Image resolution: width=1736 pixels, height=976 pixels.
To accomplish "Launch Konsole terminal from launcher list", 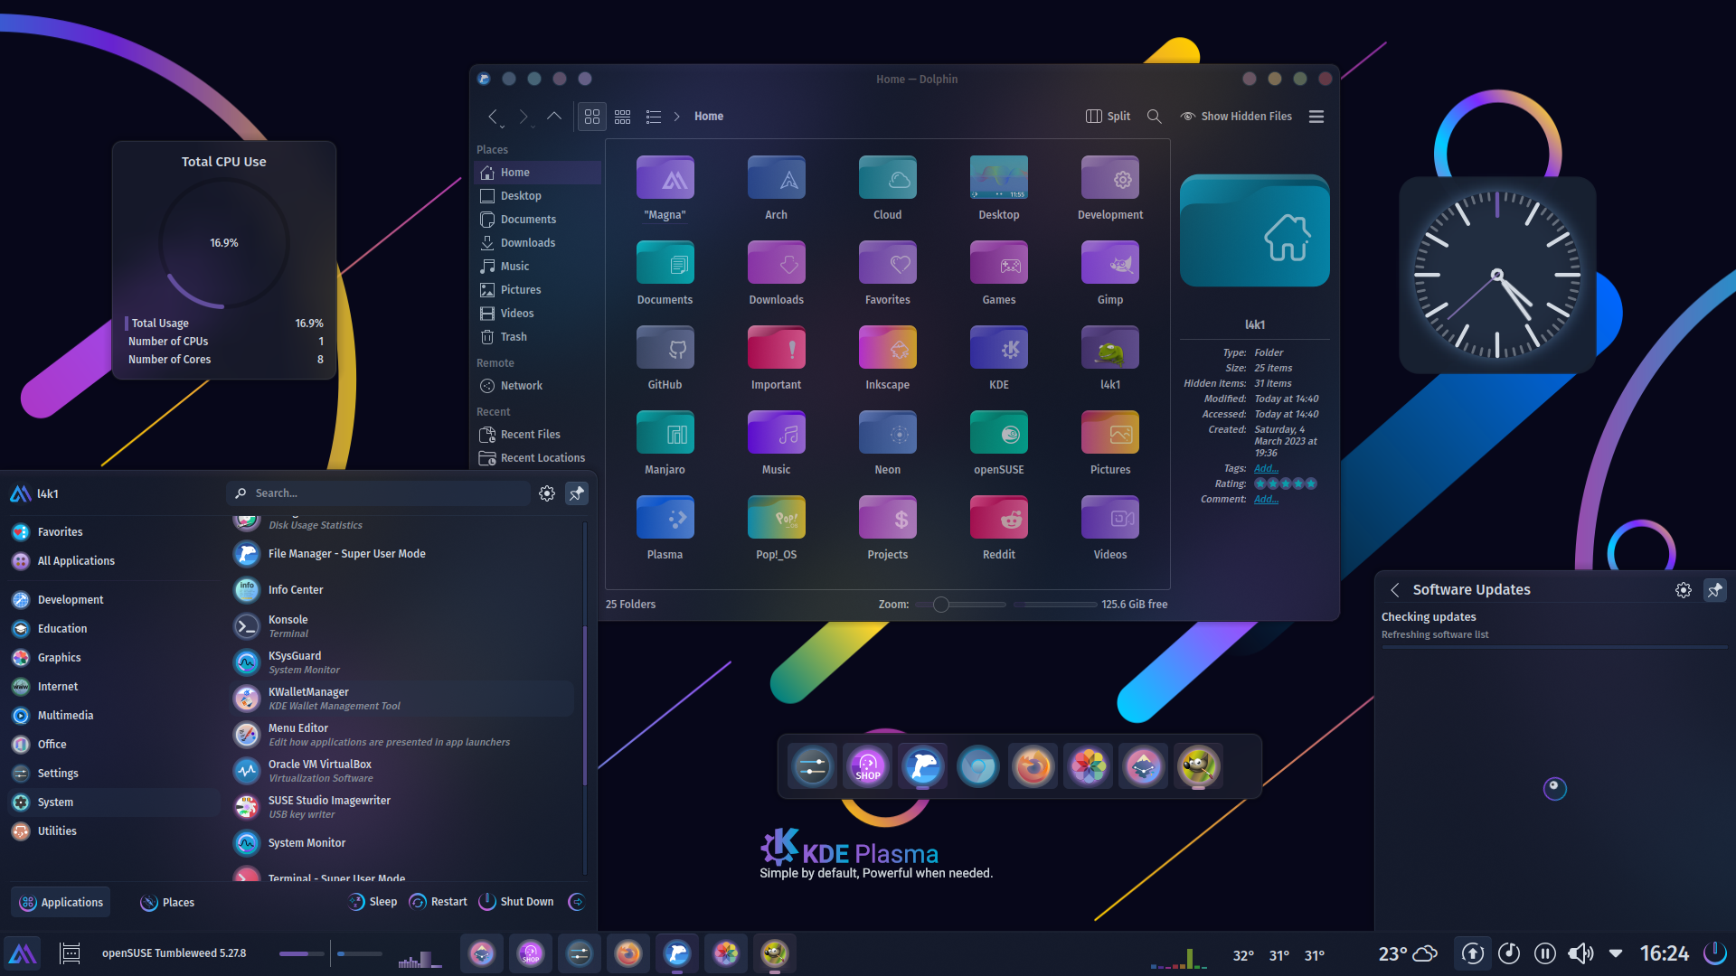I will tap(402, 626).
